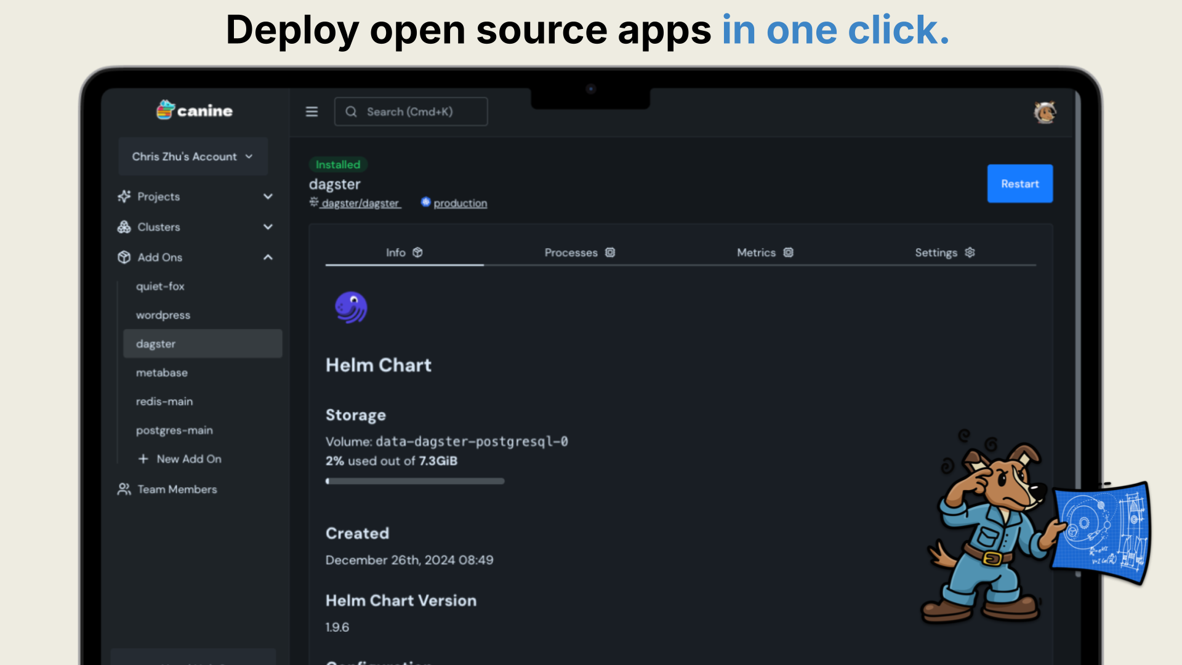Switch to the Settings tab
1182x665 pixels.
945,252
